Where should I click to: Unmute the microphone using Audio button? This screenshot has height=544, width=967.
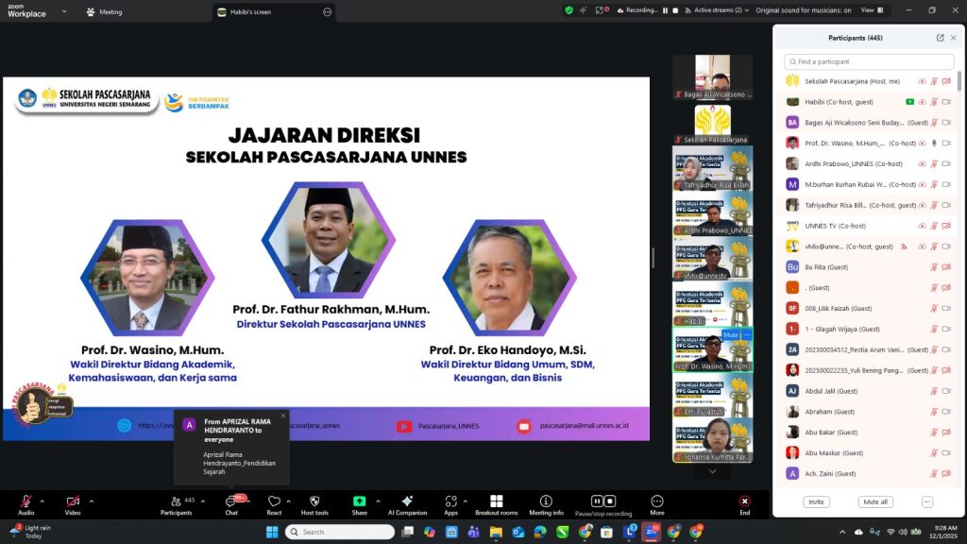(25, 501)
